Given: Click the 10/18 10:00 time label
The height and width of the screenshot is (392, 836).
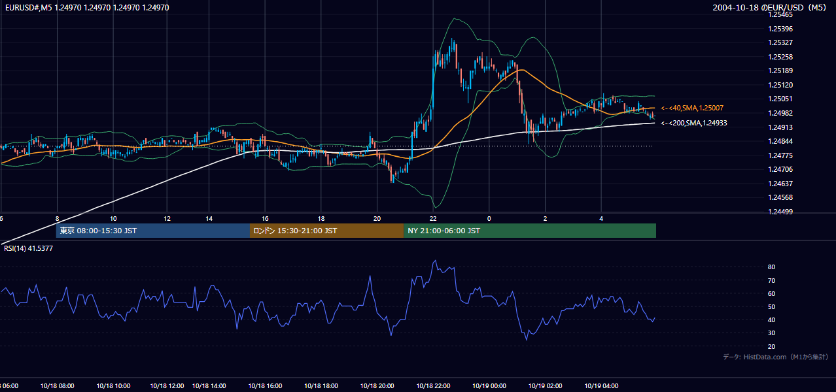Looking at the screenshot, I should (113, 385).
